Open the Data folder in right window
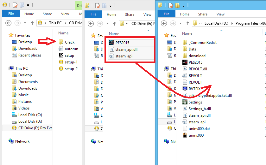Screen dimensions: 266x165 point(189,49)
